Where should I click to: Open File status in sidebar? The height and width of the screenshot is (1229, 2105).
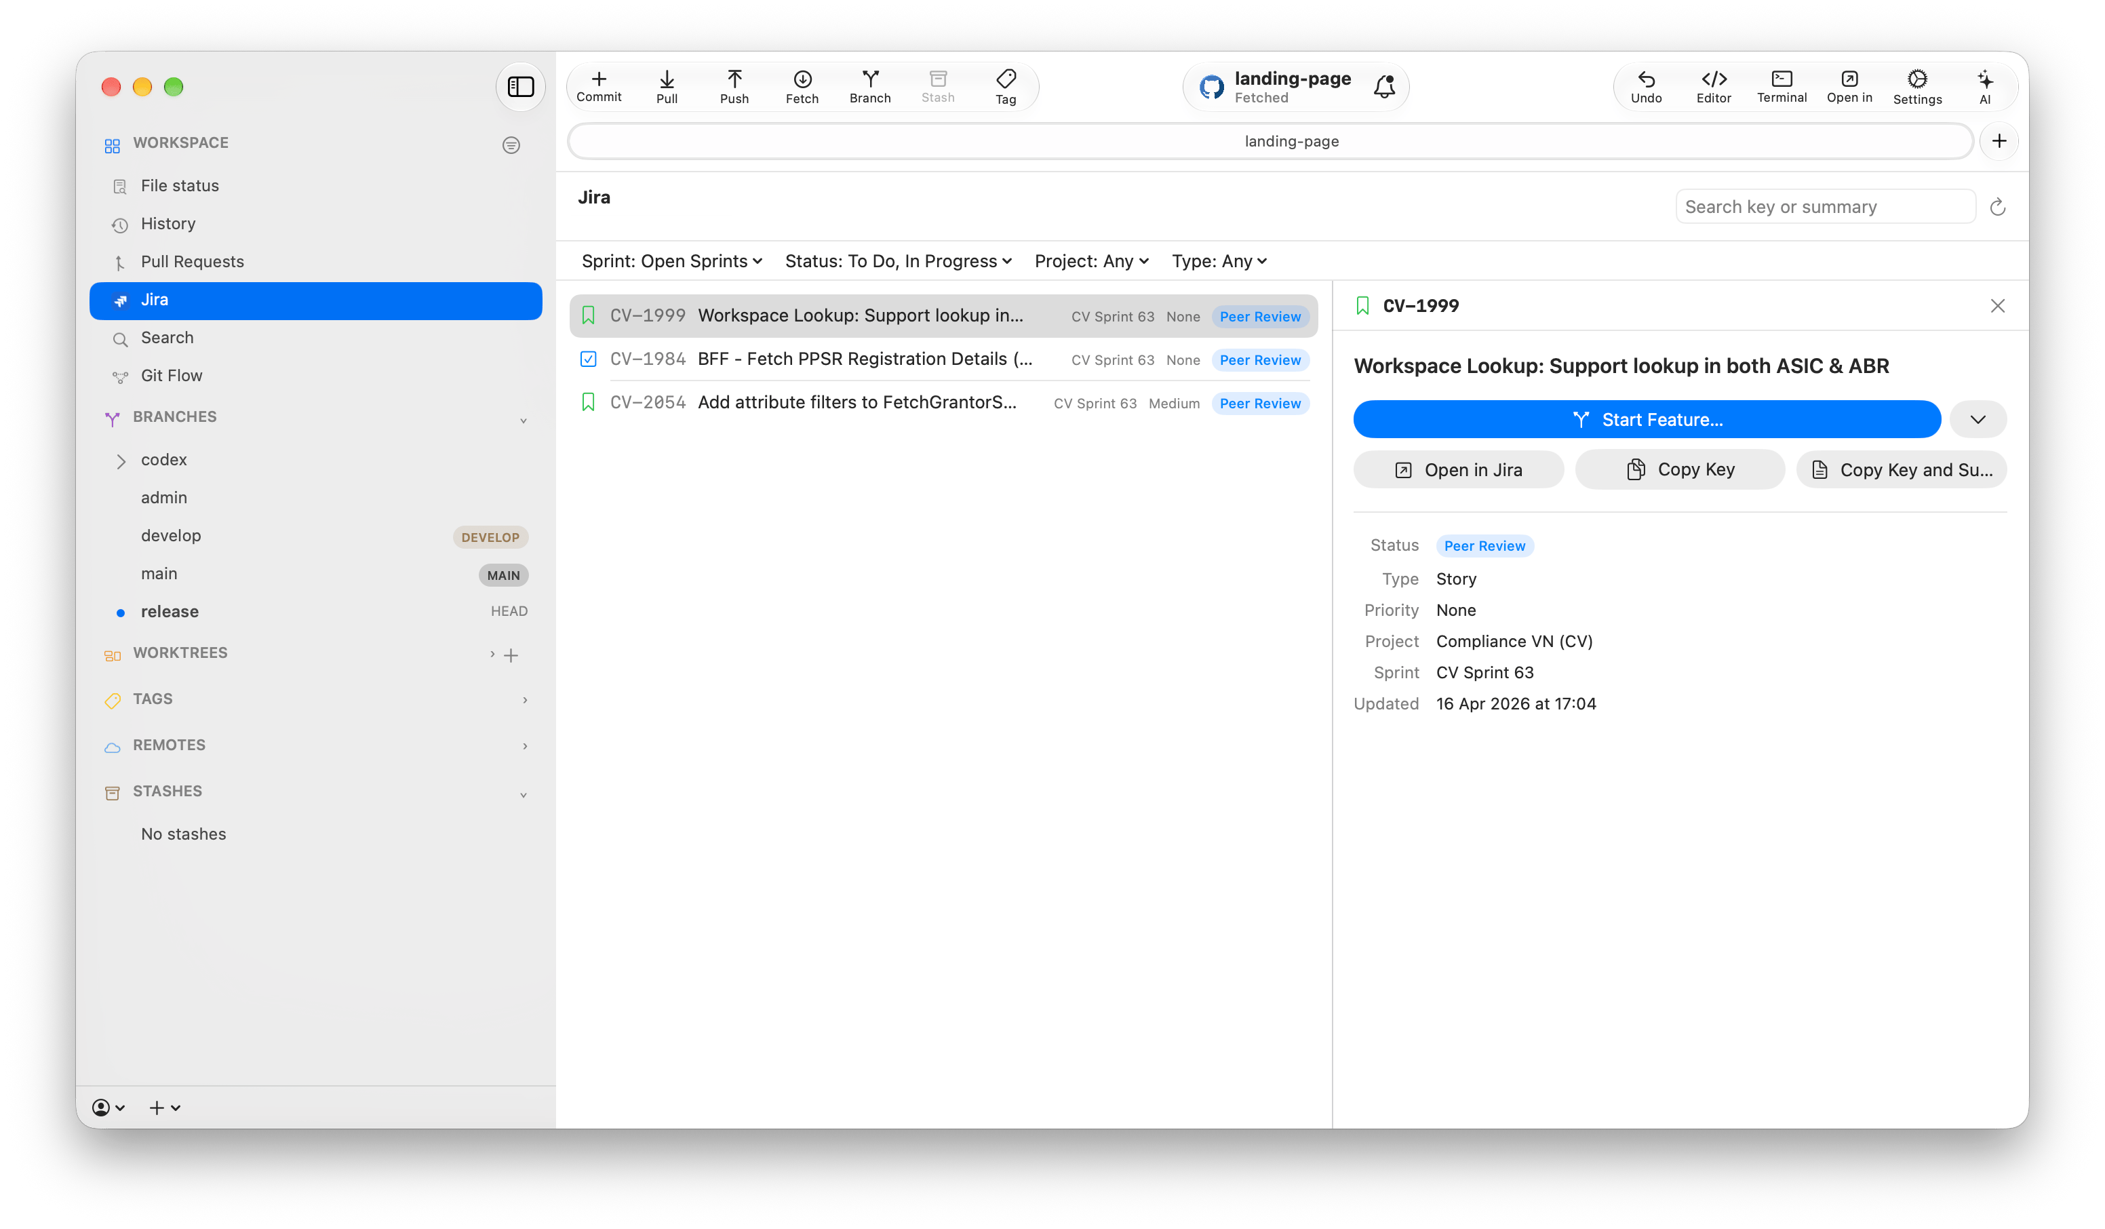pyautogui.click(x=316, y=185)
